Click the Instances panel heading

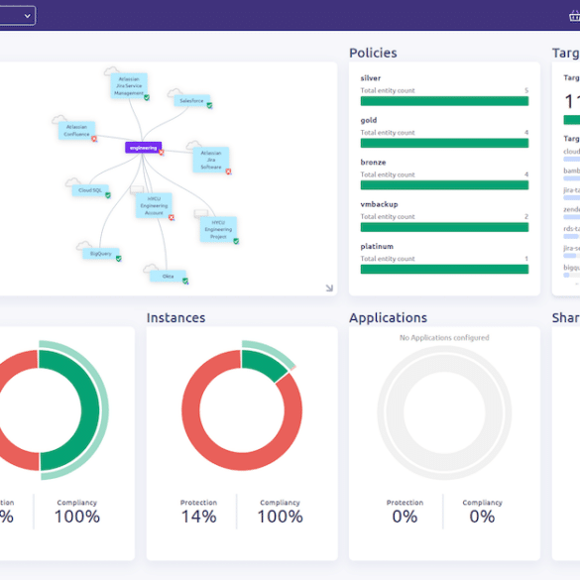(x=175, y=317)
